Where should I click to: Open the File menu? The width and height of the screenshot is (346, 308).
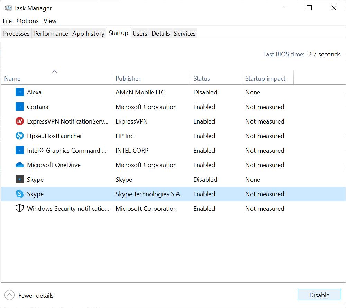(7, 21)
